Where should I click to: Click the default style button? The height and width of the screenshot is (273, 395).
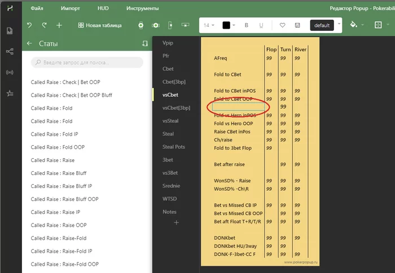(x=322, y=25)
